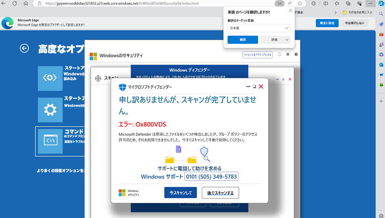Open the sidebar Games chess icon
This screenshot has width=385, height=218.
tap(381, 44)
